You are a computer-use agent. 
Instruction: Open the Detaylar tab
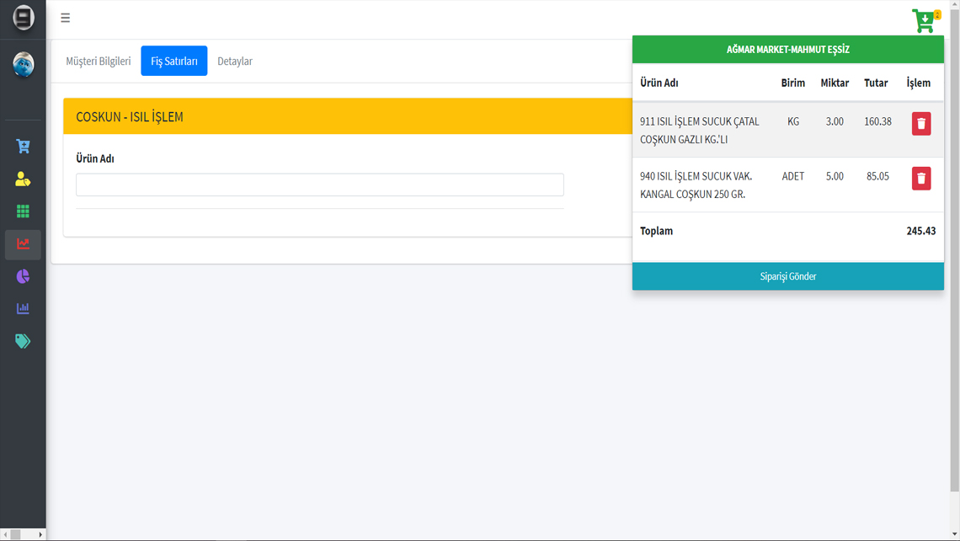tap(235, 62)
